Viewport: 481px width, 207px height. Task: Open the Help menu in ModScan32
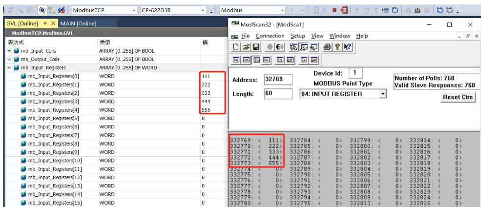(362, 36)
